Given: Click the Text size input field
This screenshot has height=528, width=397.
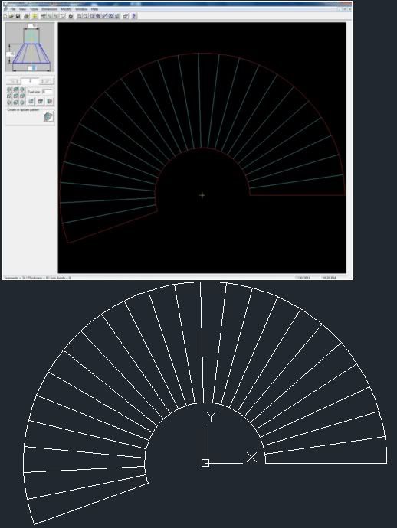Looking at the screenshot, I should [x=48, y=92].
